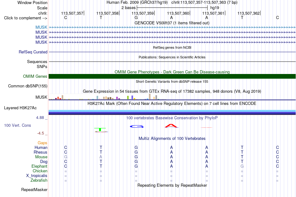Screen dimensions: 296x197
Task: Click the green T in the PhyloP logo
Action: coord(100,130)
